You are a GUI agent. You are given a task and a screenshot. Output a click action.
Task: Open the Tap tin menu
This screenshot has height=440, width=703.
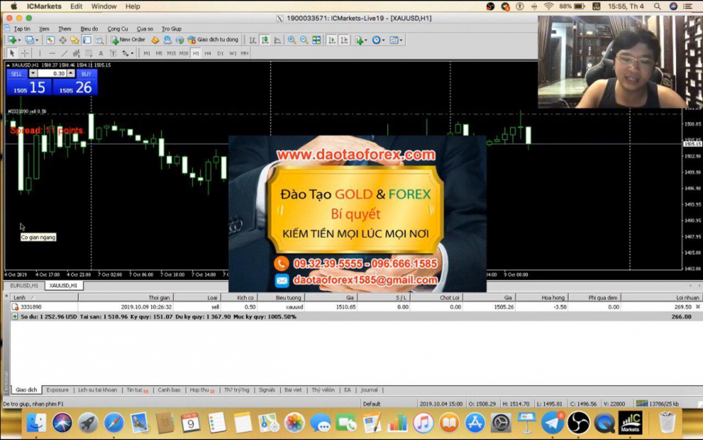[x=22, y=29]
